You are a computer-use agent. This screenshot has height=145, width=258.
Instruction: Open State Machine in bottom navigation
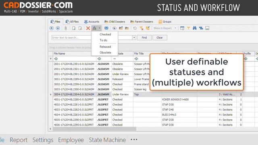[107, 140]
